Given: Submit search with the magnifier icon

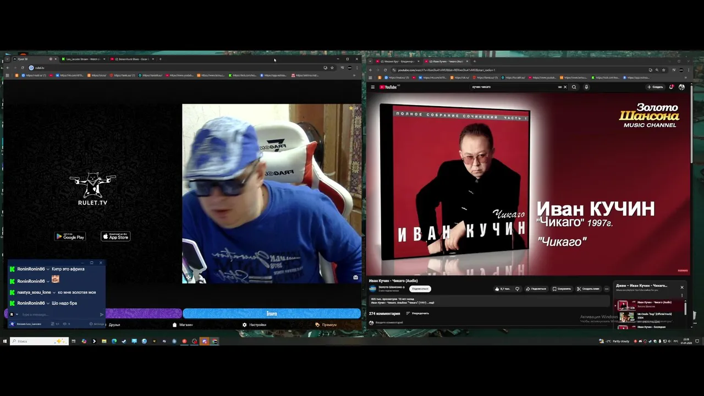Looking at the screenshot, I should (x=574, y=87).
